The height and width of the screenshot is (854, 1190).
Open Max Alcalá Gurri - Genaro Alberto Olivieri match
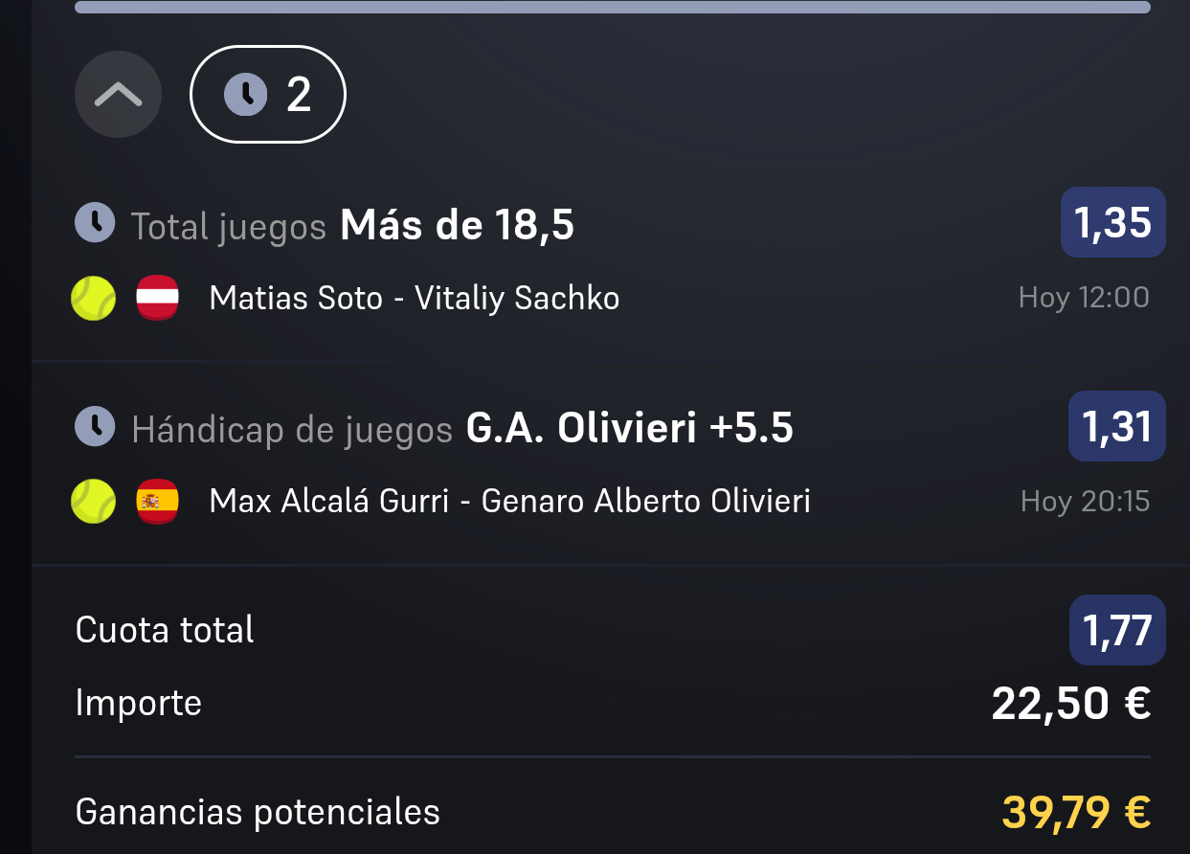point(510,501)
